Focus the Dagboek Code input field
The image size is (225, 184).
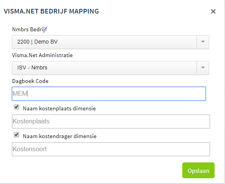pos(109,94)
